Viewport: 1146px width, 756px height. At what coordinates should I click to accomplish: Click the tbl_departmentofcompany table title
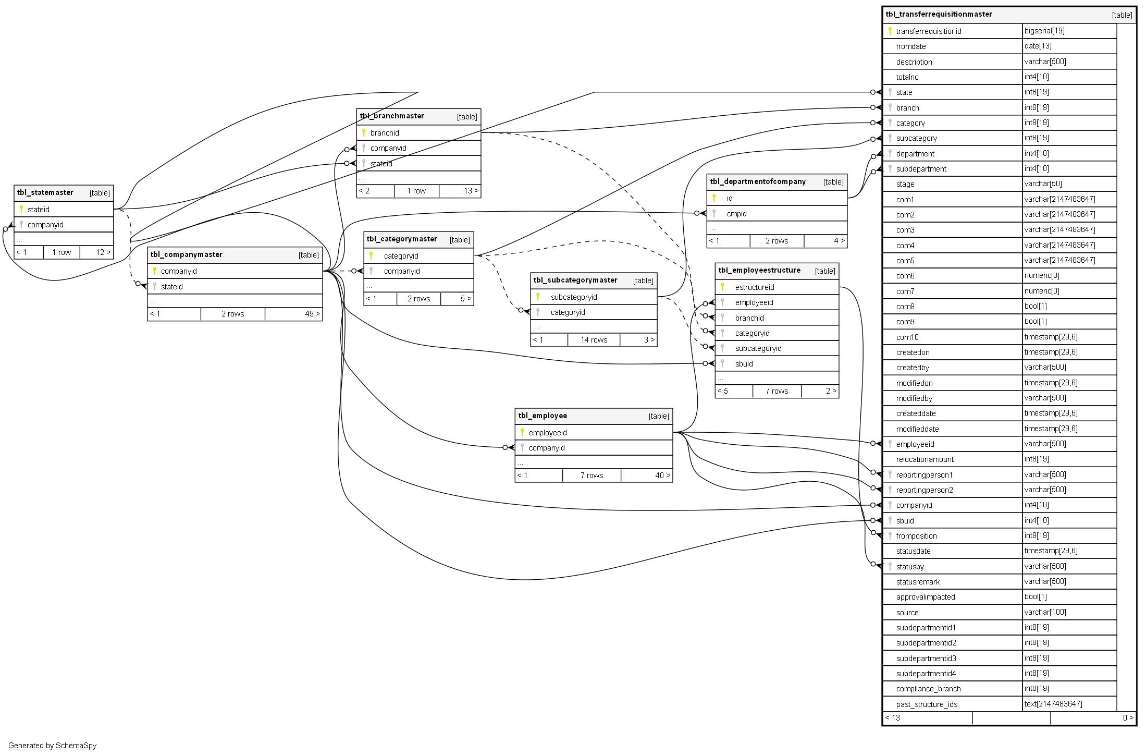pos(758,181)
